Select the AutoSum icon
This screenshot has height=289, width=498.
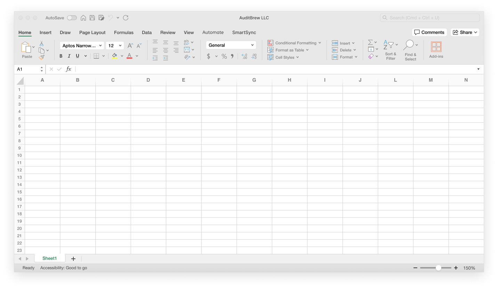pos(371,42)
